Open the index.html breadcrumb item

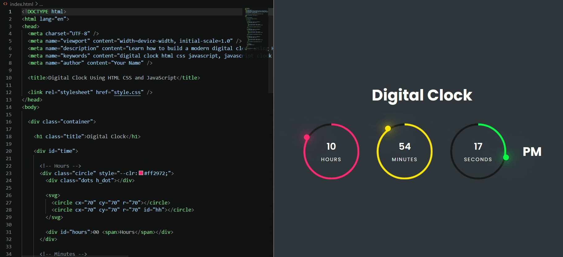(21, 4)
